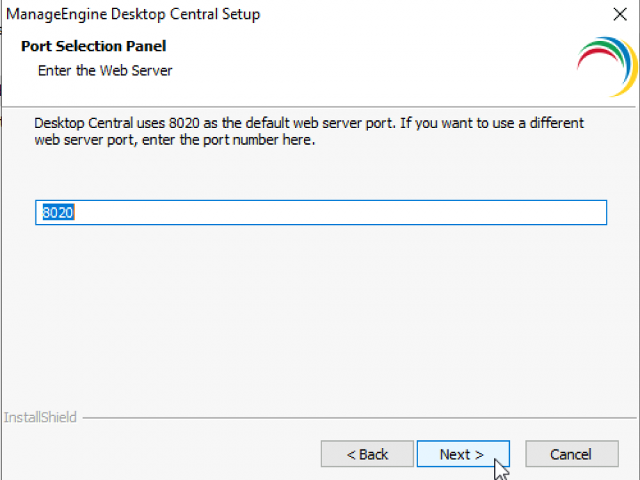This screenshot has width=640, height=480.
Task: Click the horizontal divider below the header
Action: (320, 106)
